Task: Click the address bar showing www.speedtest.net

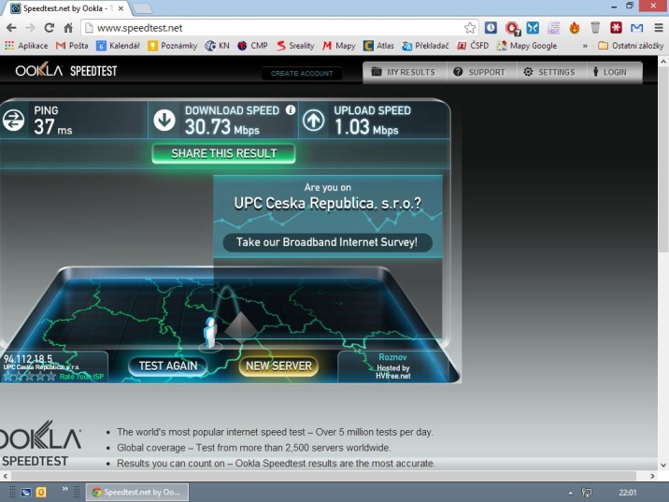Action: point(271,28)
